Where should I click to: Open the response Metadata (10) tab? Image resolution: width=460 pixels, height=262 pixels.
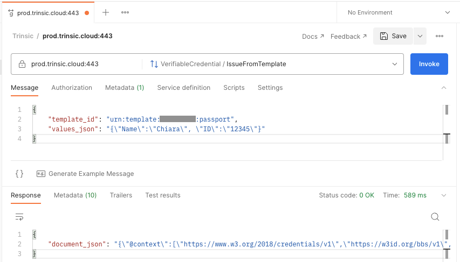(x=75, y=195)
